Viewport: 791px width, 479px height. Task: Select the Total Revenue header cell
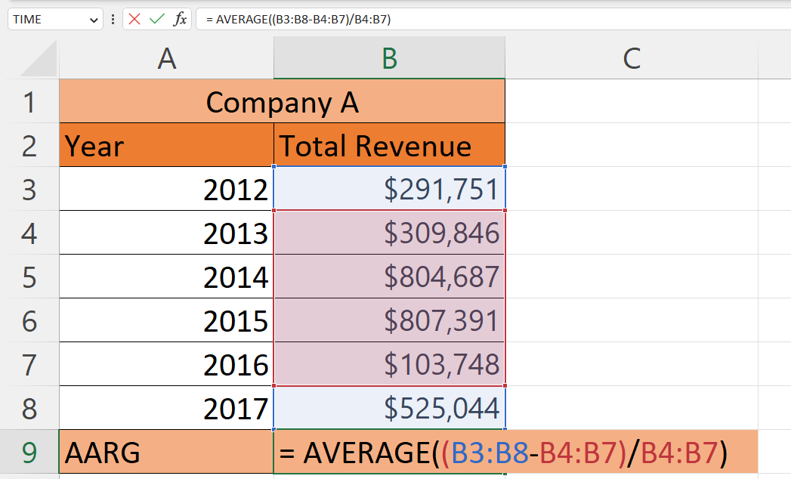tap(388, 145)
